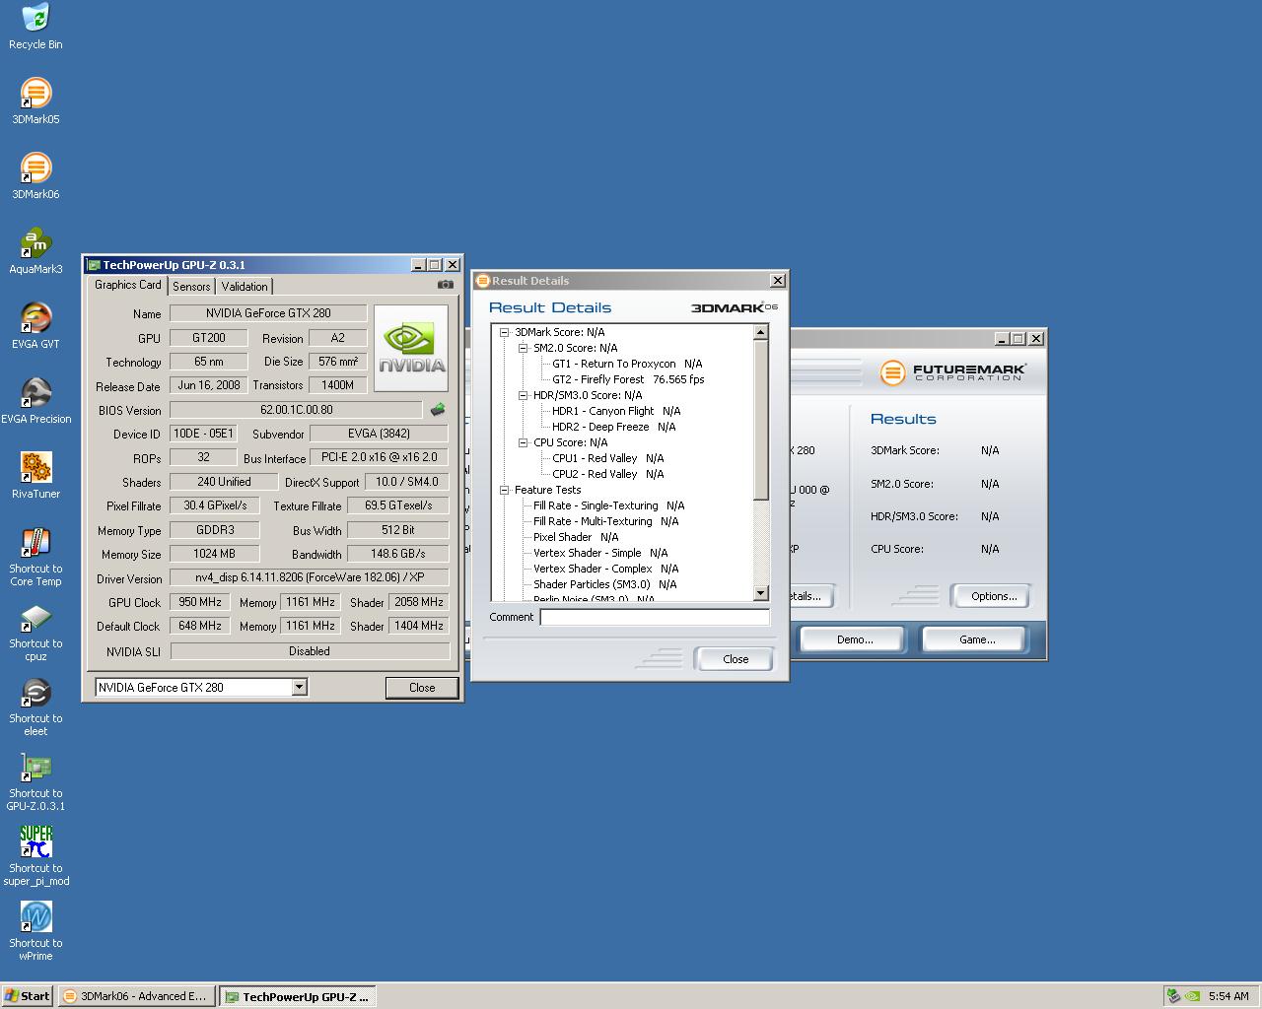Click the NVIDIA SLI Disabled field
This screenshot has width=1262, height=1009.
[310, 651]
